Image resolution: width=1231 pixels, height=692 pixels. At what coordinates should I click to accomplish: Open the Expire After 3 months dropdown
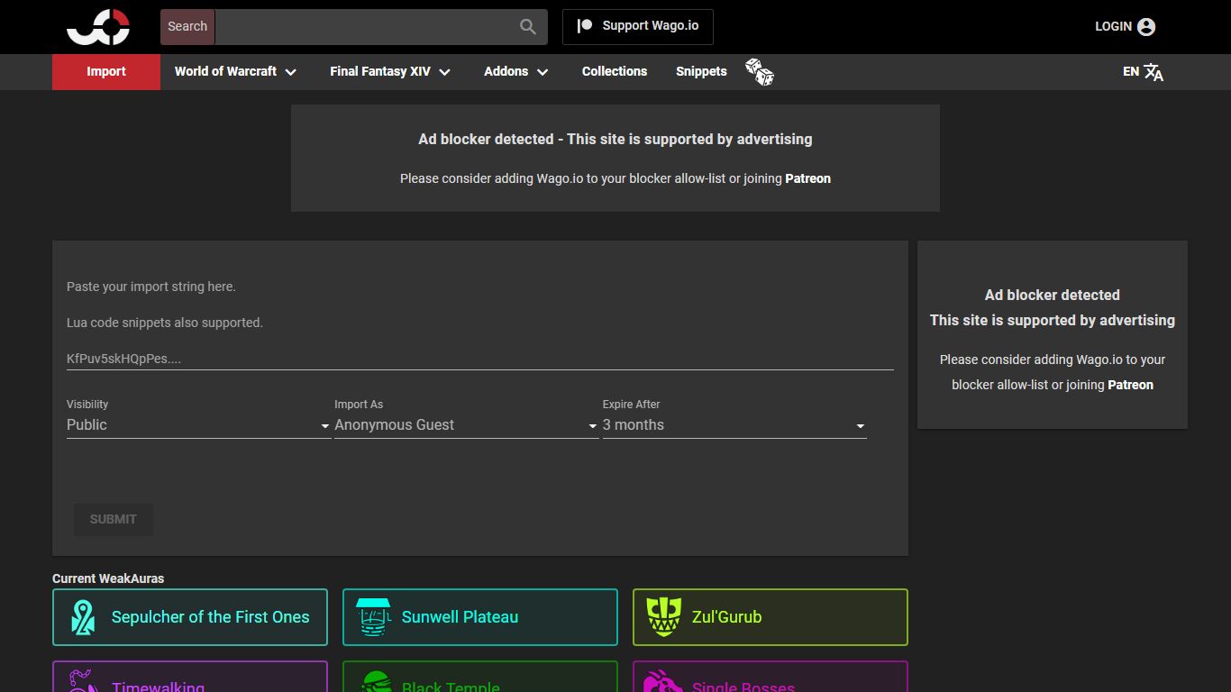click(734, 425)
